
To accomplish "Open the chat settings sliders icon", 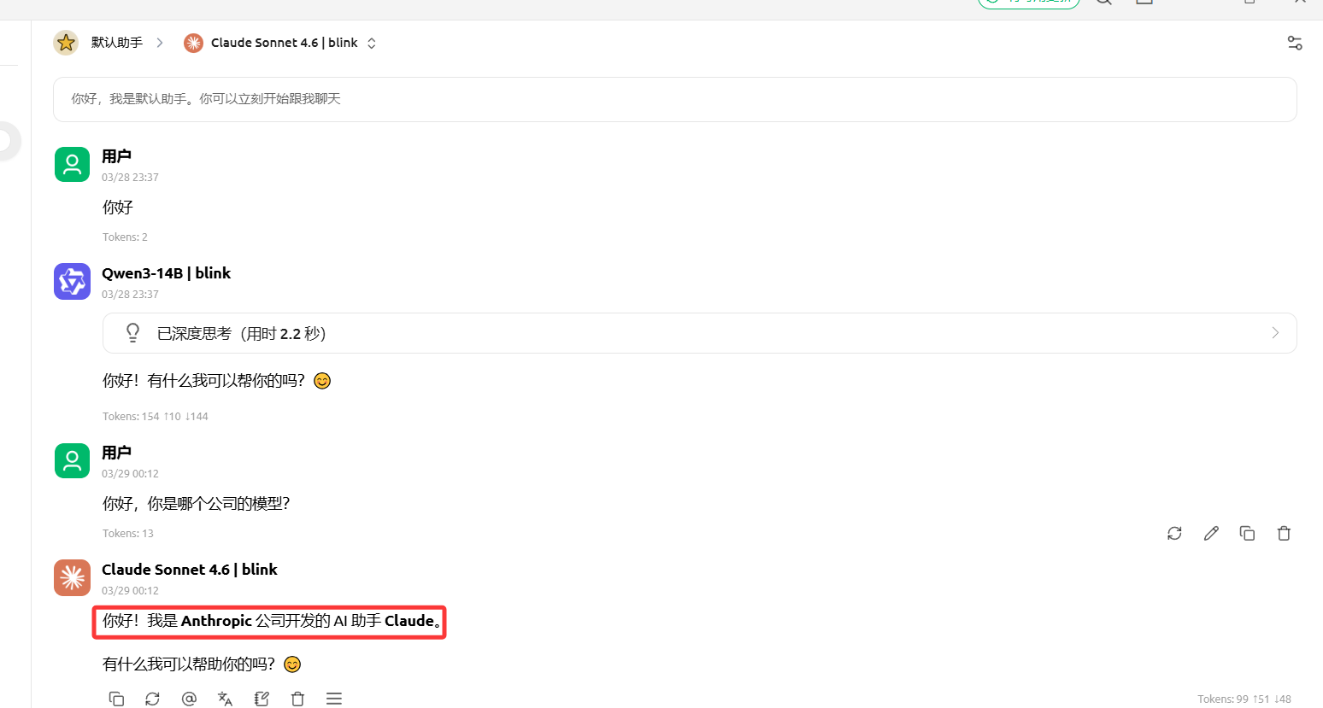I will click(x=1295, y=43).
